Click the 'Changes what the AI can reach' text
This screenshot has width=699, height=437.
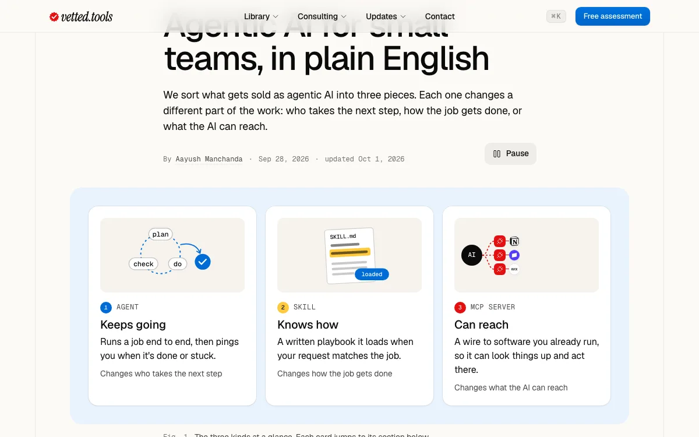coord(511,387)
